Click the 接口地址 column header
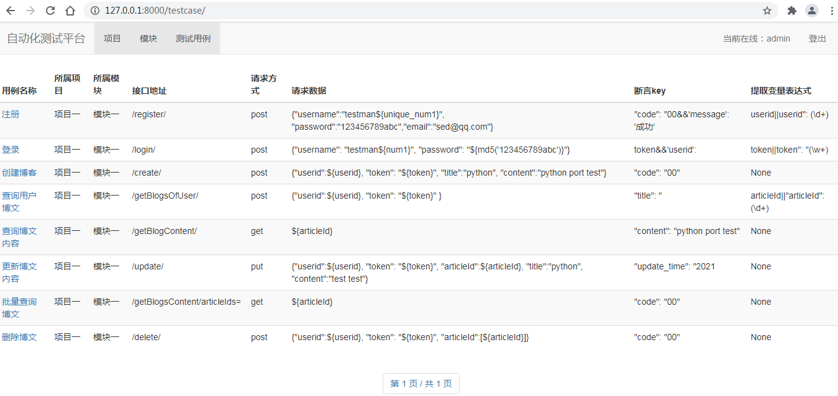 (x=149, y=91)
